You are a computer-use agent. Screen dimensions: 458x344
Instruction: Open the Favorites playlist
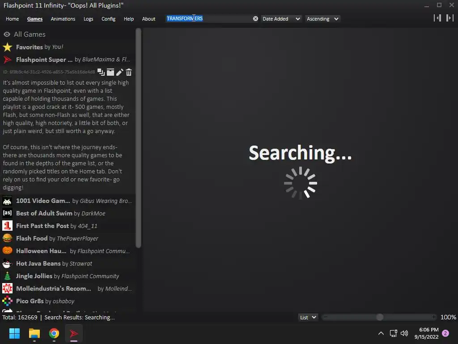68,47
